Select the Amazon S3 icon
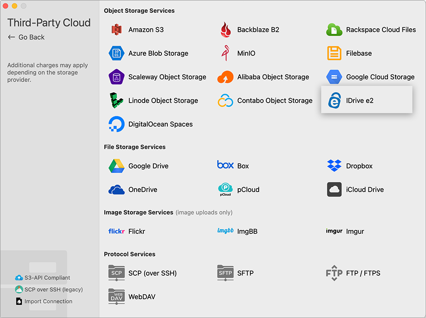Screen dimensions: 426x318 [117, 30]
